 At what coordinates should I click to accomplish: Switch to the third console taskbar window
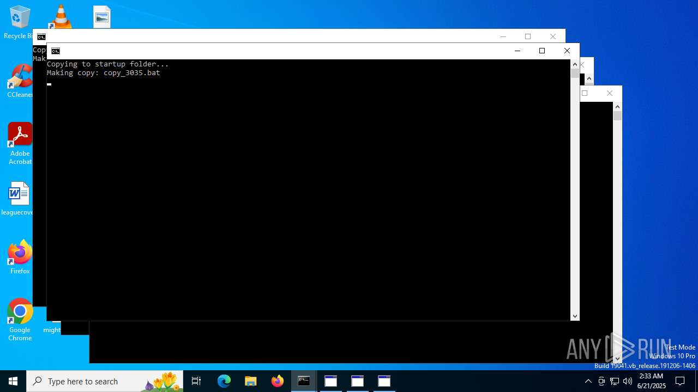(x=358, y=381)
